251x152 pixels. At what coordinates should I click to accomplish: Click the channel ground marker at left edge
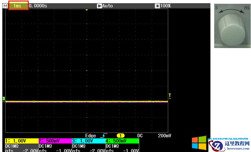pyautogui.click(x=4, y=99)
